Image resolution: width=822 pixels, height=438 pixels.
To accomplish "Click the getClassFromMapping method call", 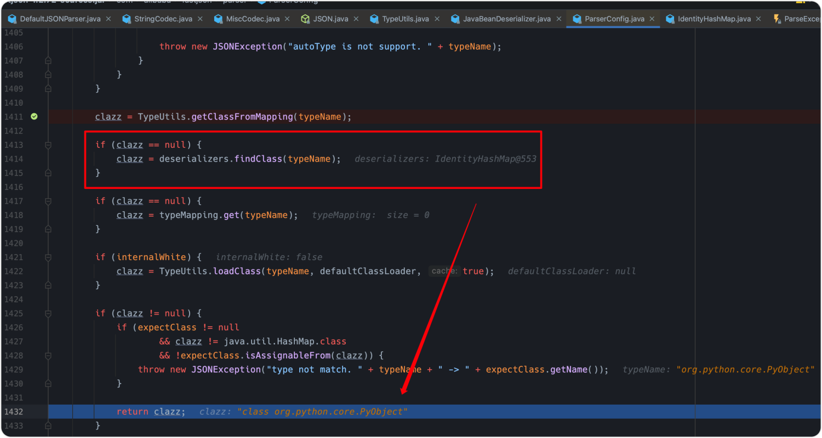I will (242, 117).
